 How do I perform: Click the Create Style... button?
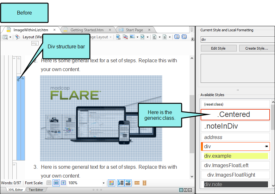click(x=257, y=48)
